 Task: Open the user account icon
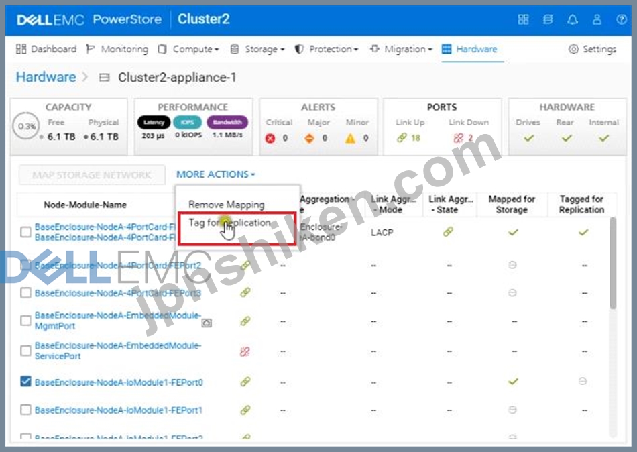click(597, 19)
